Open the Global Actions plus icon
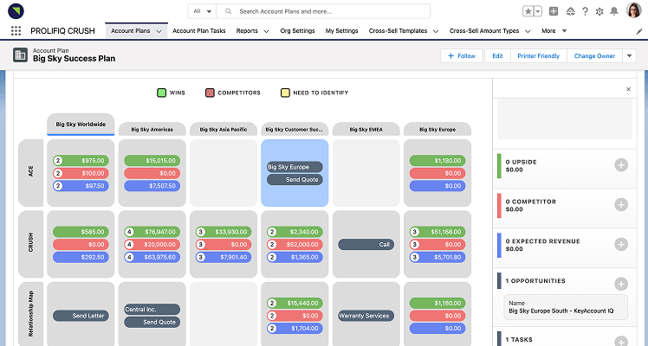648x346 pixels. tap(554, 11)
